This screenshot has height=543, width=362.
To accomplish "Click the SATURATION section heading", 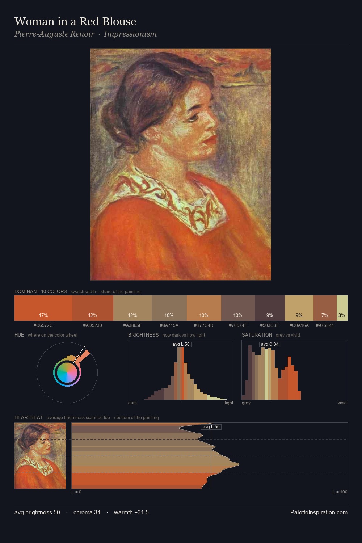I will (257, 335).
